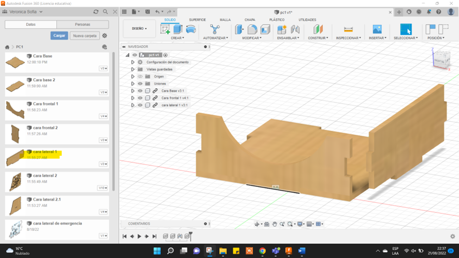Check selection box of Cara Base v3:1

pos(148,91)
